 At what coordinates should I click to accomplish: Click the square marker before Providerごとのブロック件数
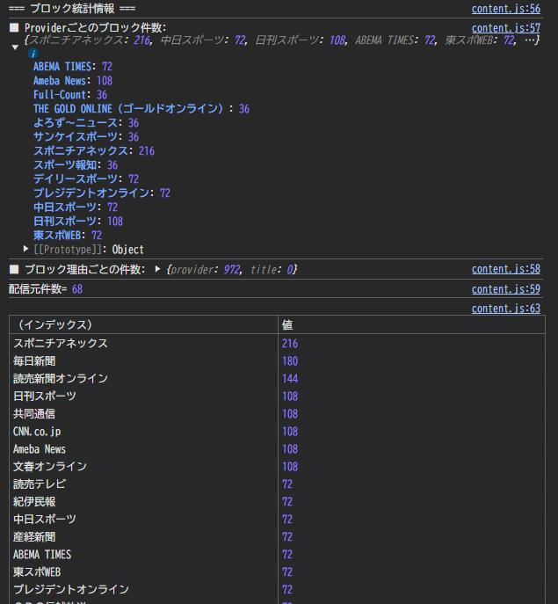14,28
